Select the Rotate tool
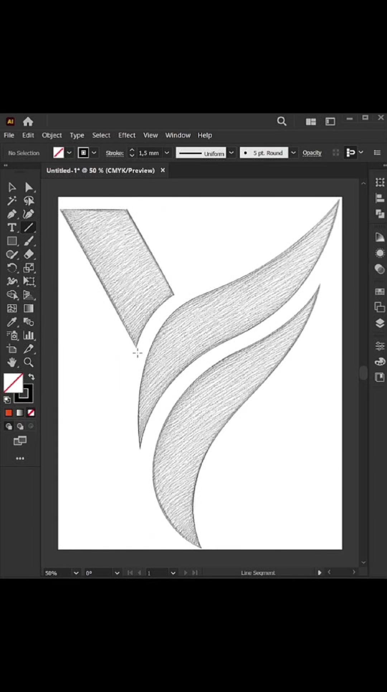Viewport: 387px width, 692px height. pos(12,268)
